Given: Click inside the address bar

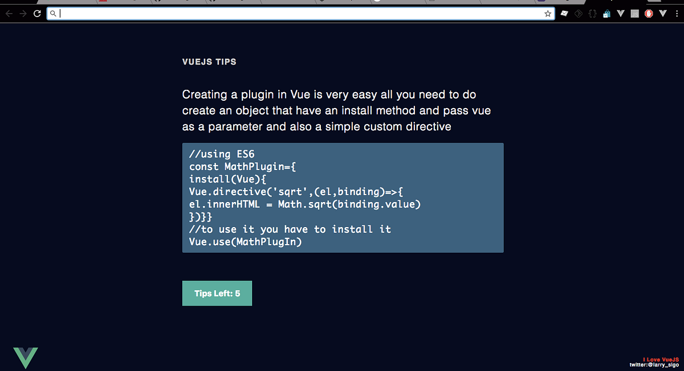Looking at the screenshot, I should point(228,13).
